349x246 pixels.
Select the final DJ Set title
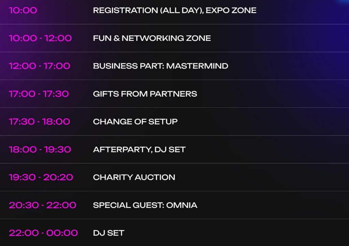coord(108,233)
